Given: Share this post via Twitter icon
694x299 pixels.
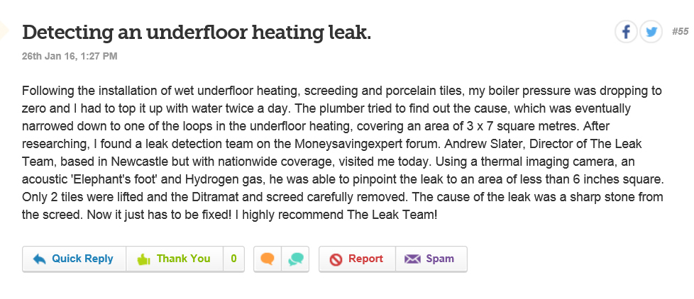Looking at the screenshot, I should (651, 32).
